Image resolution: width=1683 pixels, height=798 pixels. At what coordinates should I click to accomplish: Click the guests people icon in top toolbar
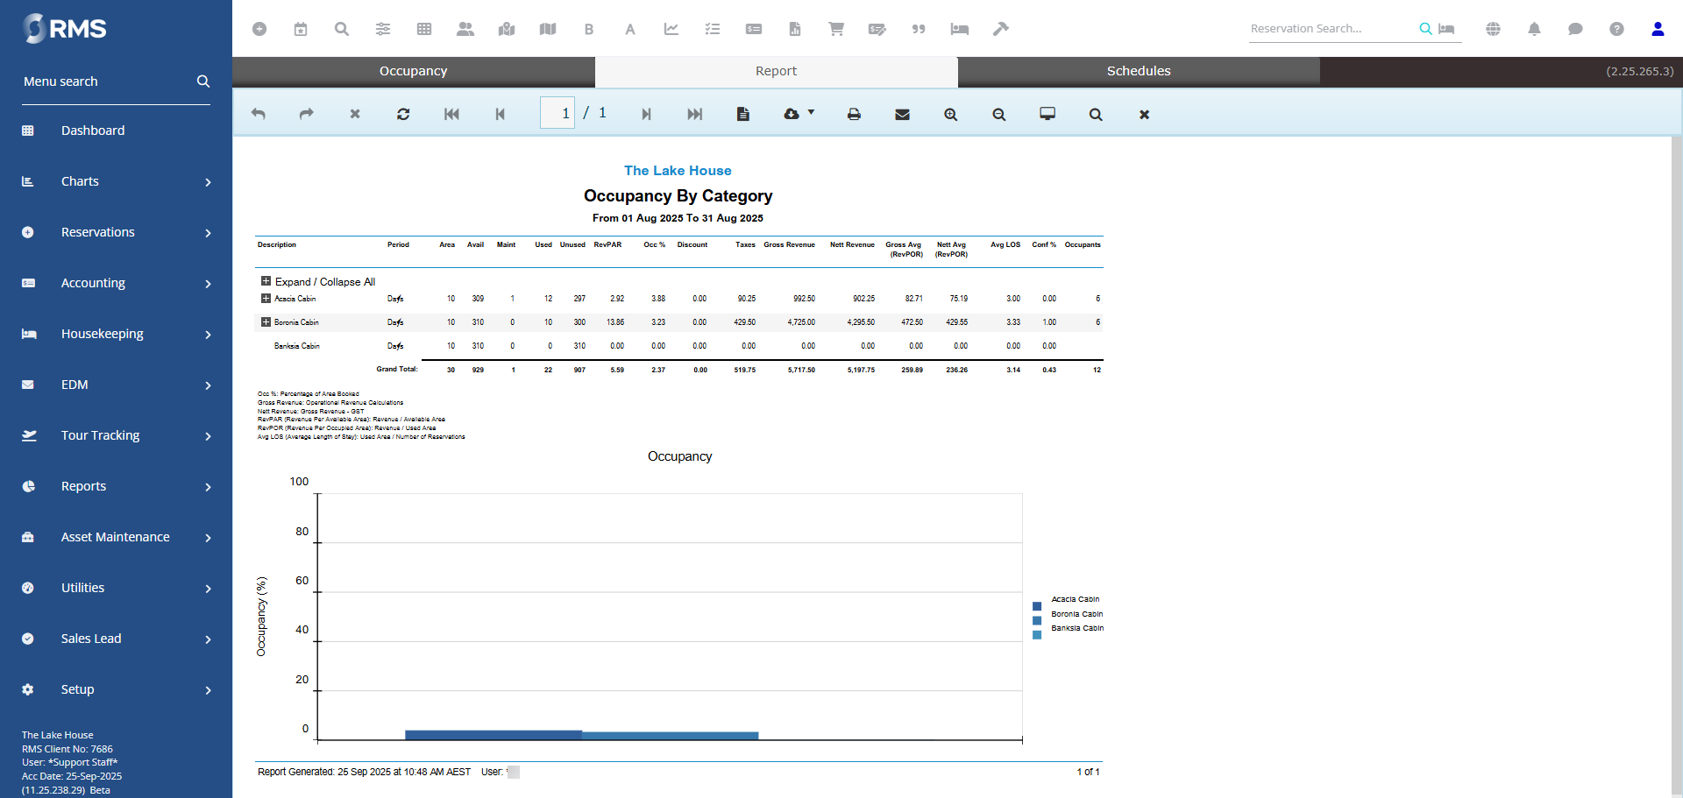pos(465,29)
